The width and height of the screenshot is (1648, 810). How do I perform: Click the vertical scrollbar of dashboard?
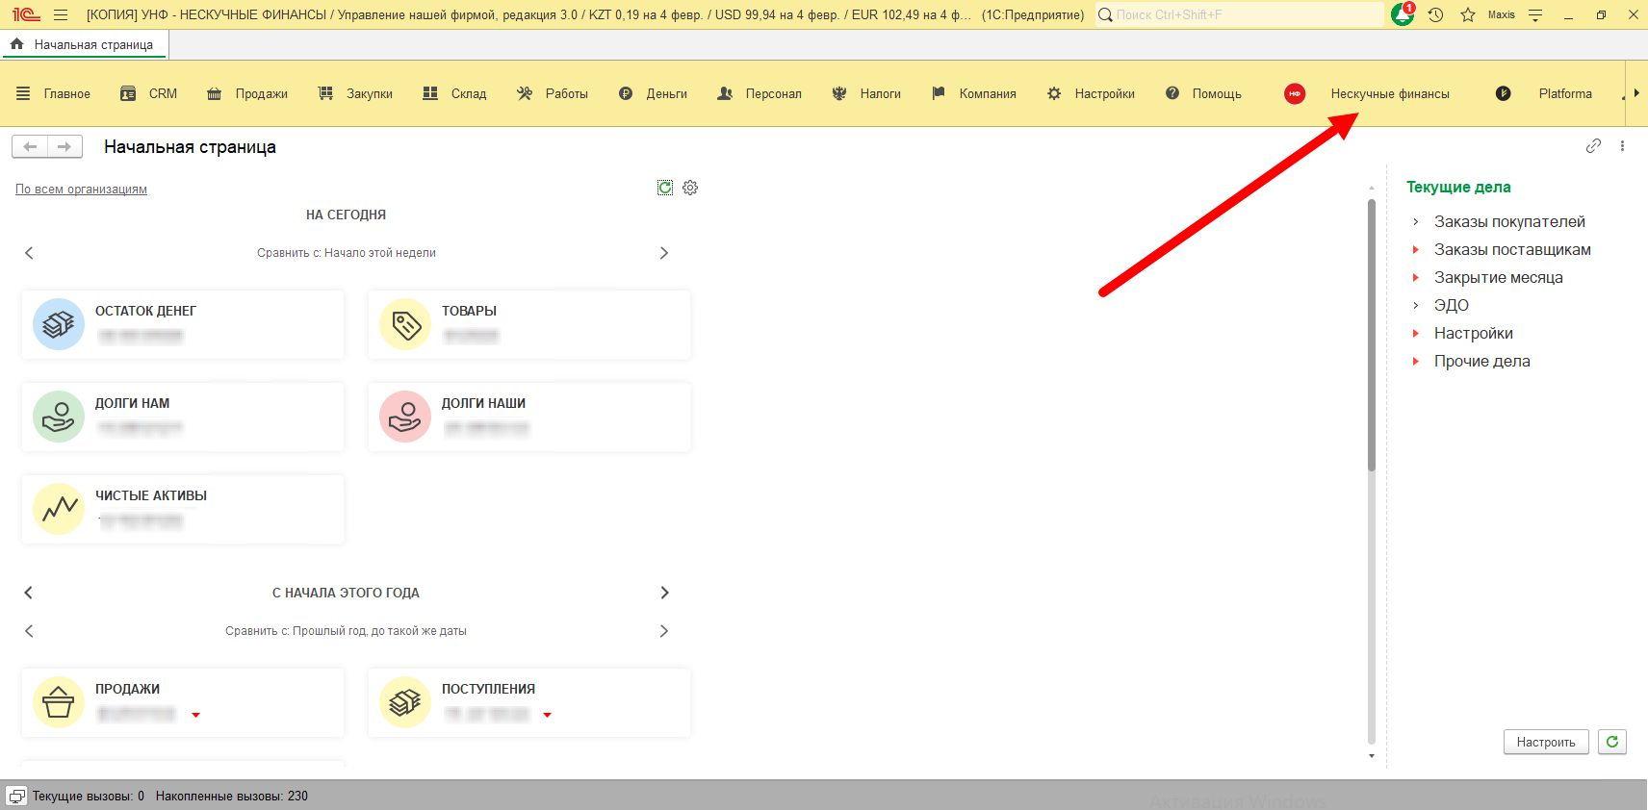click(1371, 337)
